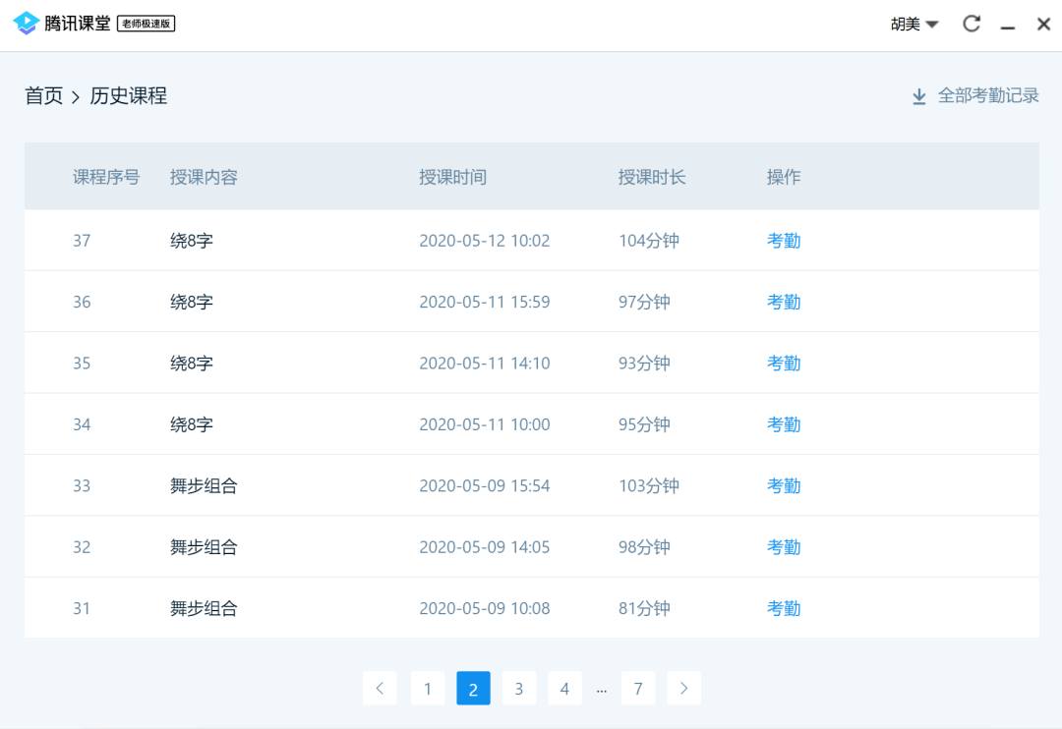Jump to page 1 in pagination

[427, 689]
